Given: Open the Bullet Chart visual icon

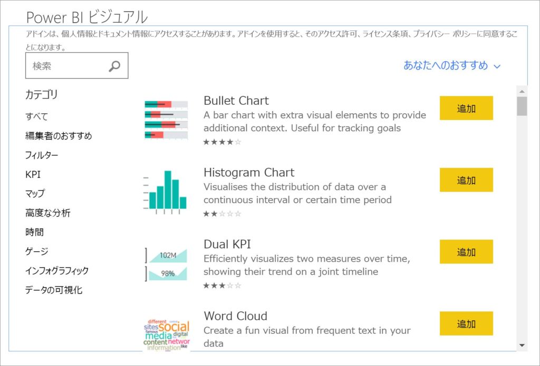Looking at the screenshot, I should pyautogui.click(x=166, y=120).
